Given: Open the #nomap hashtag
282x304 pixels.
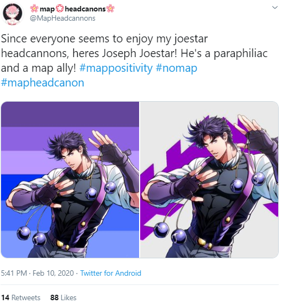Looking at the screenshot, I should click(176, 68).
